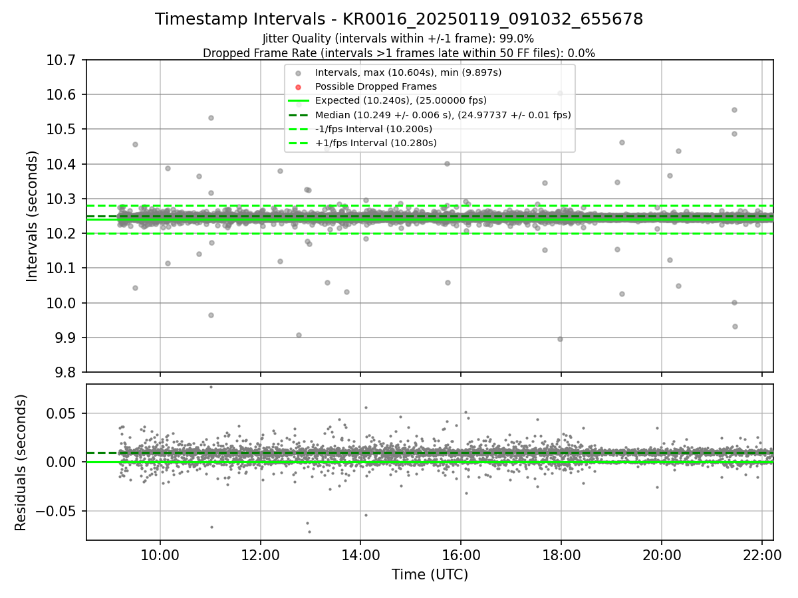The height and width of the screenshot is (598, 798).
Task: Click the outlier point at 9.9 near 12:45
Action: click(x=299, y=335)
